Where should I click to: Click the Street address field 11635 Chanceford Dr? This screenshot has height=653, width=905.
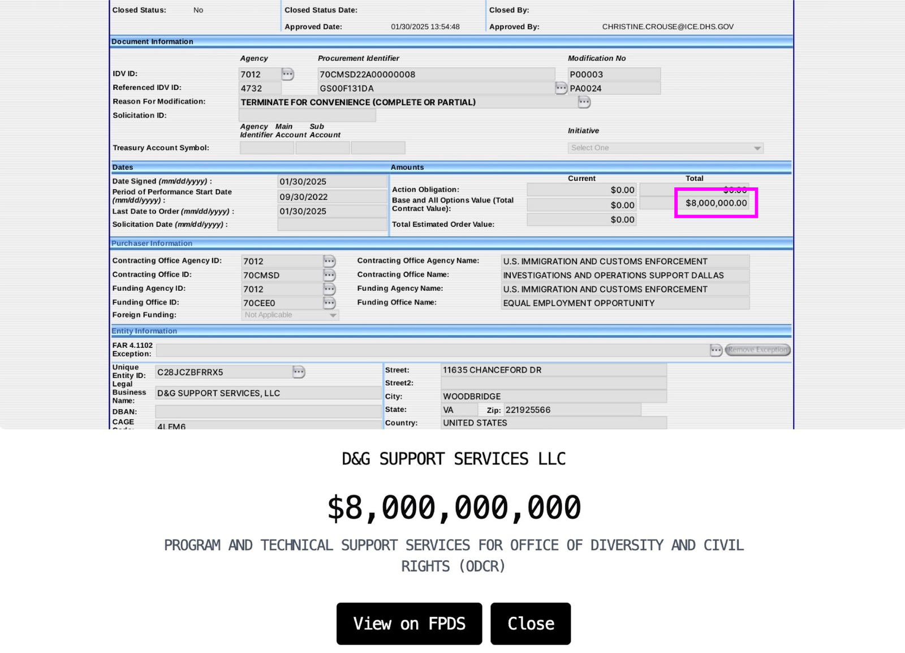553,370
